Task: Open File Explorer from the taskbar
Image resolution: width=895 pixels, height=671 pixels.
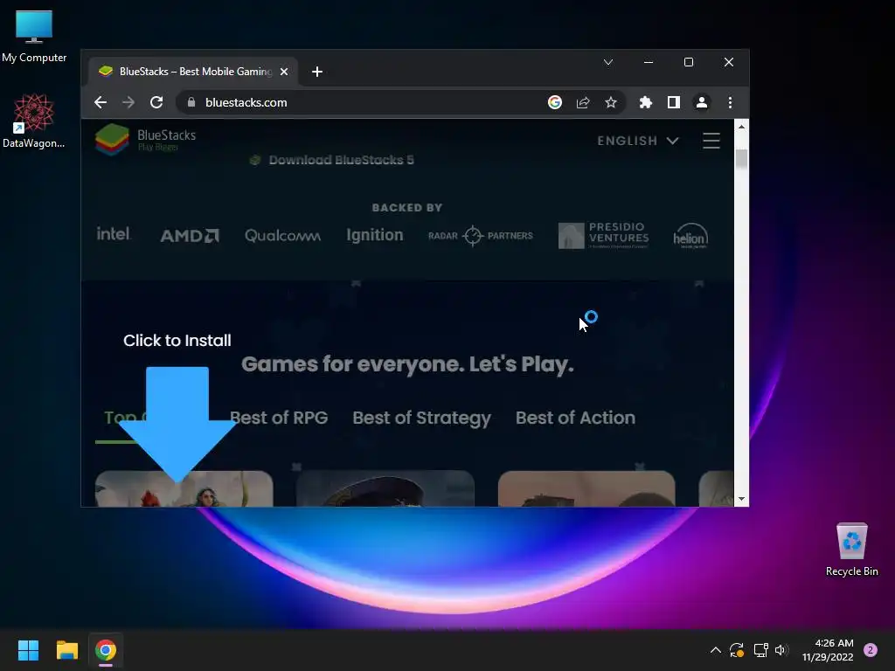Action: tap(66, 650)
